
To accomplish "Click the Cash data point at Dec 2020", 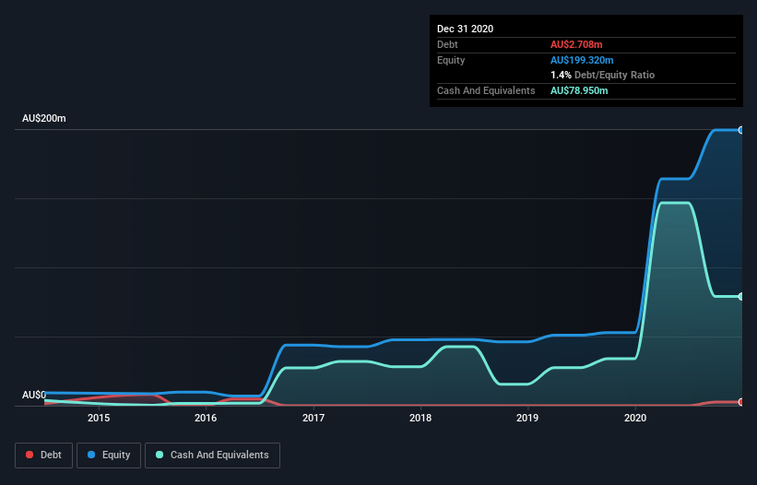I will tap(741, 296).
